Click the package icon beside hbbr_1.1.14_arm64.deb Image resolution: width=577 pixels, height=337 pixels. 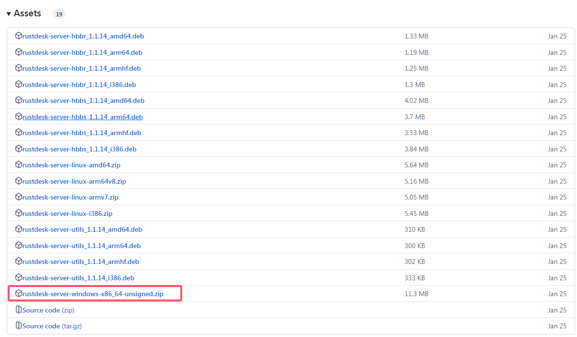click(19, 52)
